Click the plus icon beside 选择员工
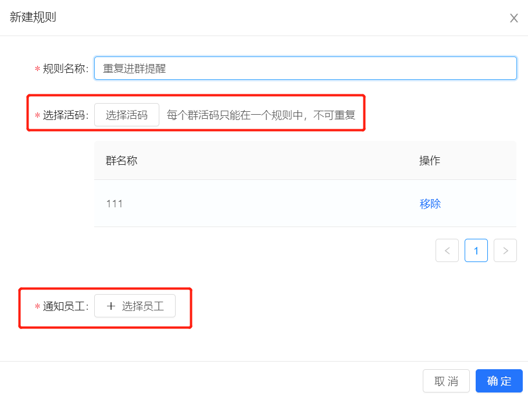 tap(111, 306)
